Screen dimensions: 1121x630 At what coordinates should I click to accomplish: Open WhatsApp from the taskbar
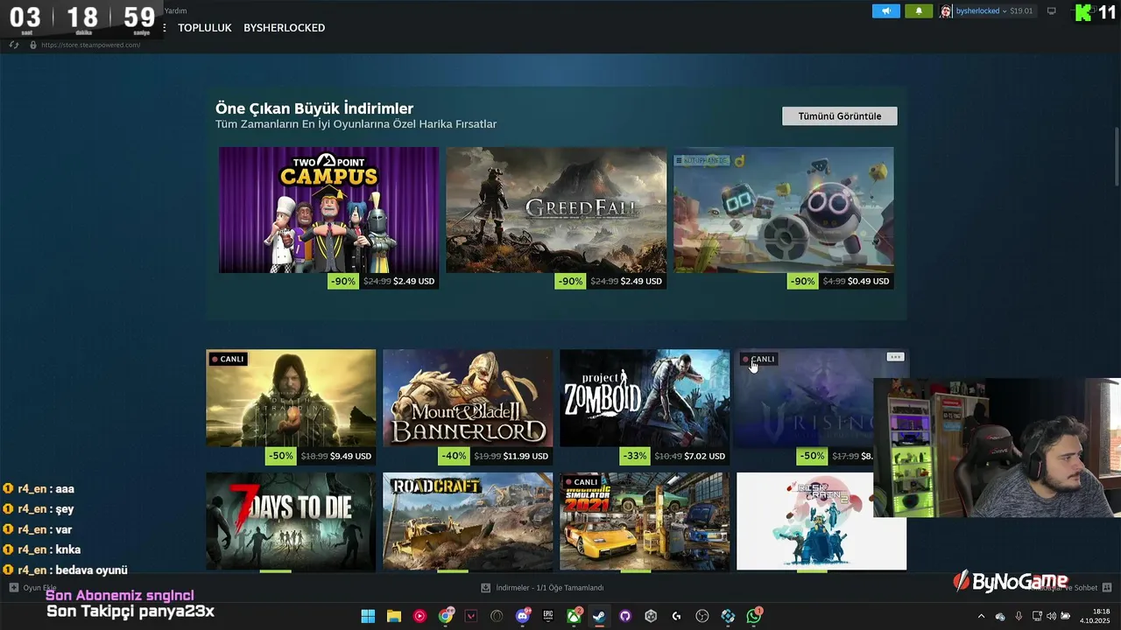click(754, 616)
